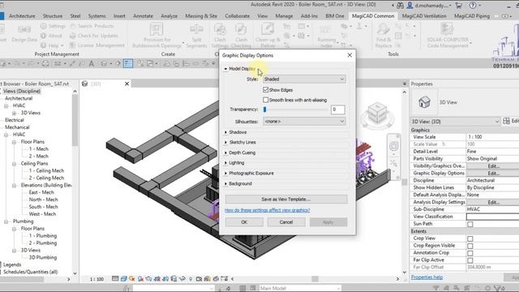Click the binoculars search icon in title bar
Viewport: 519px width, 292px height.
coord(400,6)
